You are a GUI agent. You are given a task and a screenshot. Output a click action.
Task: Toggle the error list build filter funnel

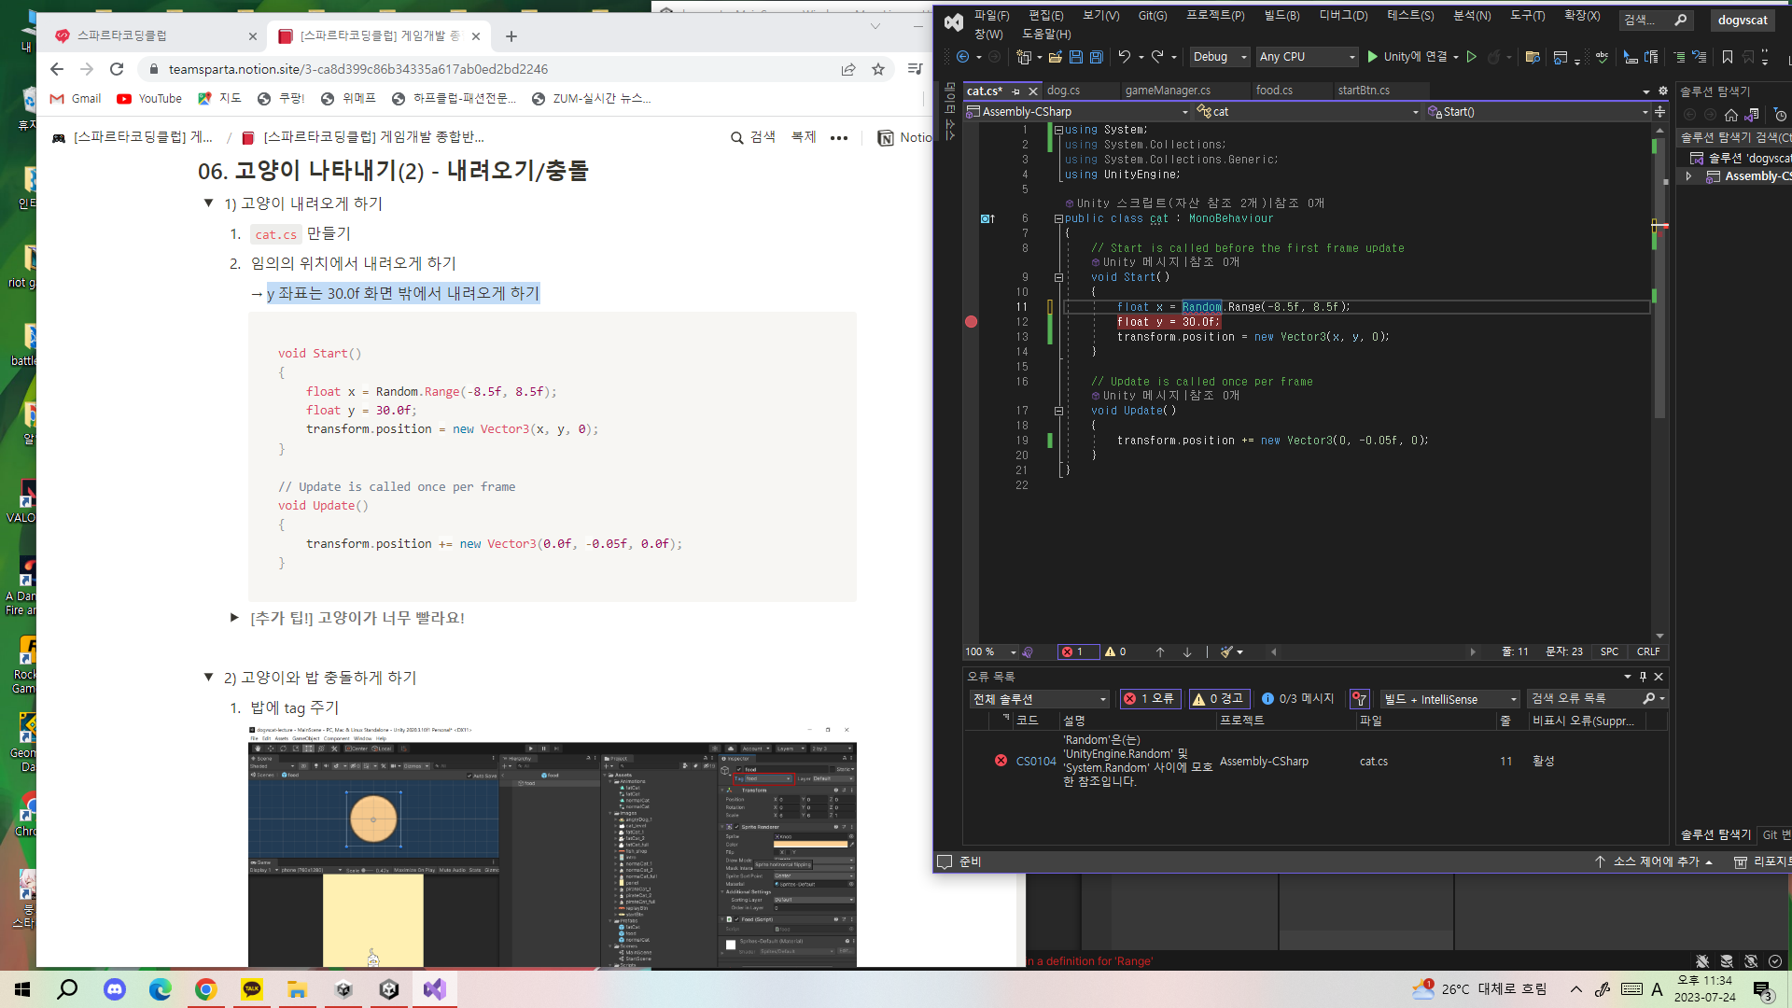pyautogui.click(x=1360, y=699)
